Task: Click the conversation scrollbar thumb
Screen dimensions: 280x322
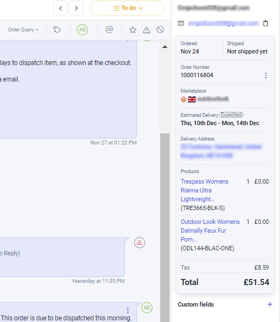Action: point(165,228)
